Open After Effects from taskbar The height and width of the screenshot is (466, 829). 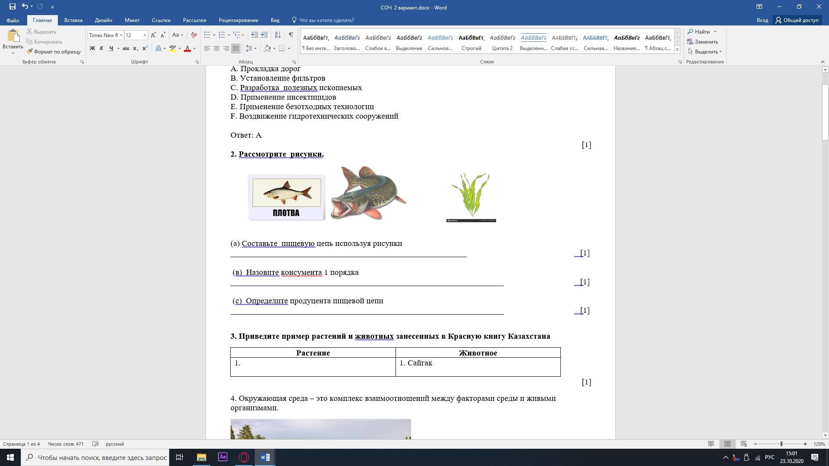222,457
